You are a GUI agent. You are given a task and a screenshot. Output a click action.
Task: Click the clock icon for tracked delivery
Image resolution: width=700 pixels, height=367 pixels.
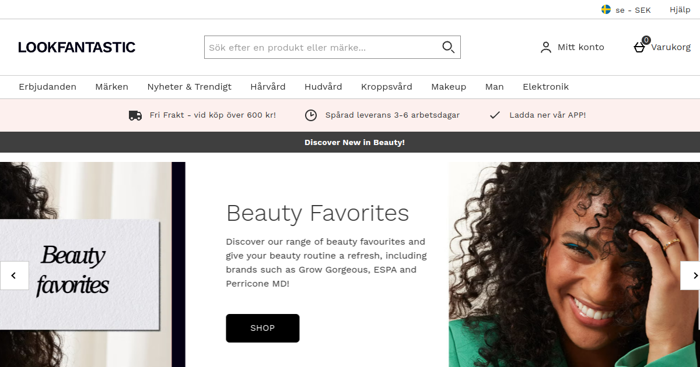pyautogui.click(x=311, y=115)
